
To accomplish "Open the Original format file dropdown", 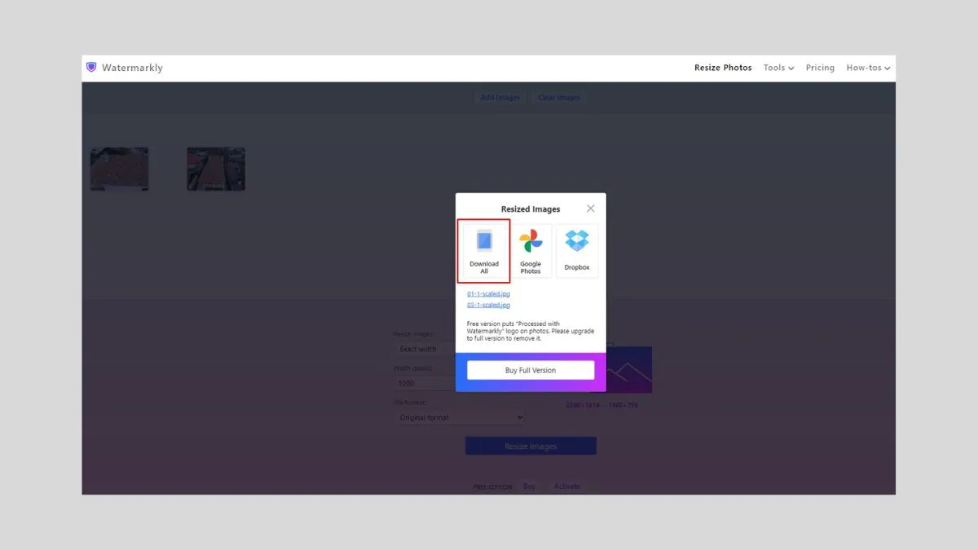I will click(460, 417).
